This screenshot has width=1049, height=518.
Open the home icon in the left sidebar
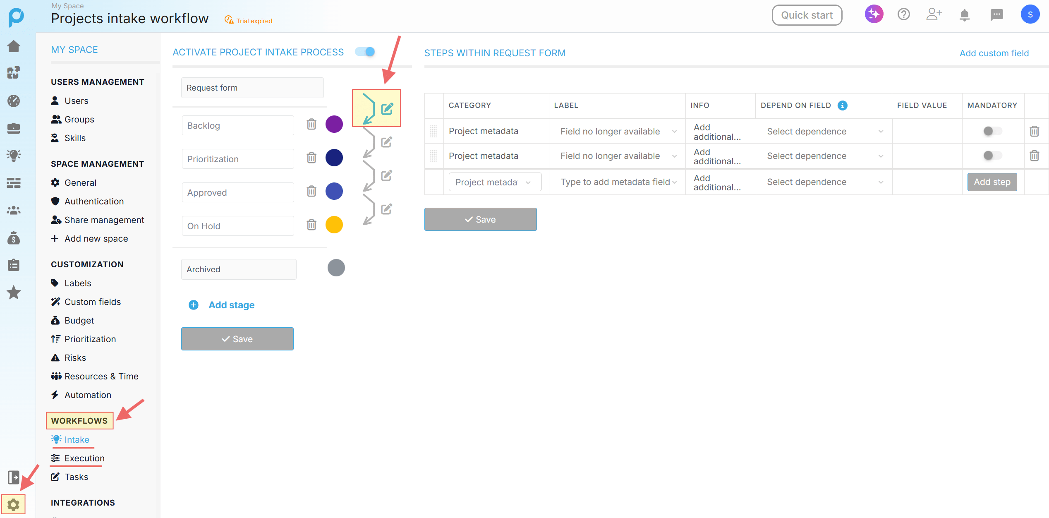pyautogui.click(x=14, y=46)
